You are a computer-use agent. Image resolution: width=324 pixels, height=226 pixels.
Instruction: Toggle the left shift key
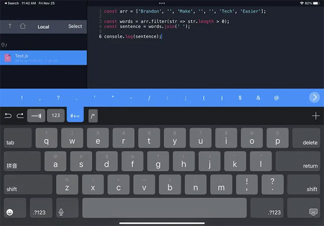coord(28,185)
